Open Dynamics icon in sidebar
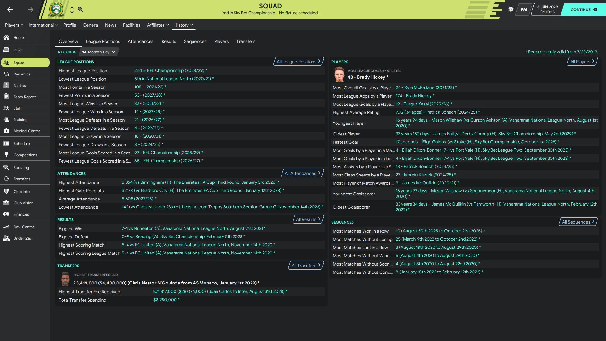606x341 pixels. pos(6,74)
